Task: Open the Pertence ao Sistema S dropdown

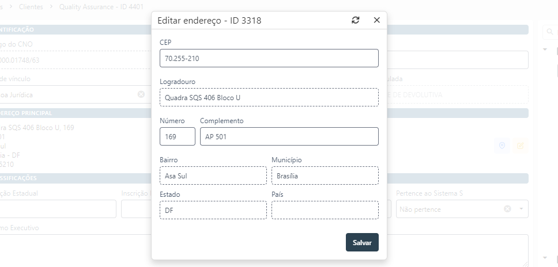Action: (521, 209)
